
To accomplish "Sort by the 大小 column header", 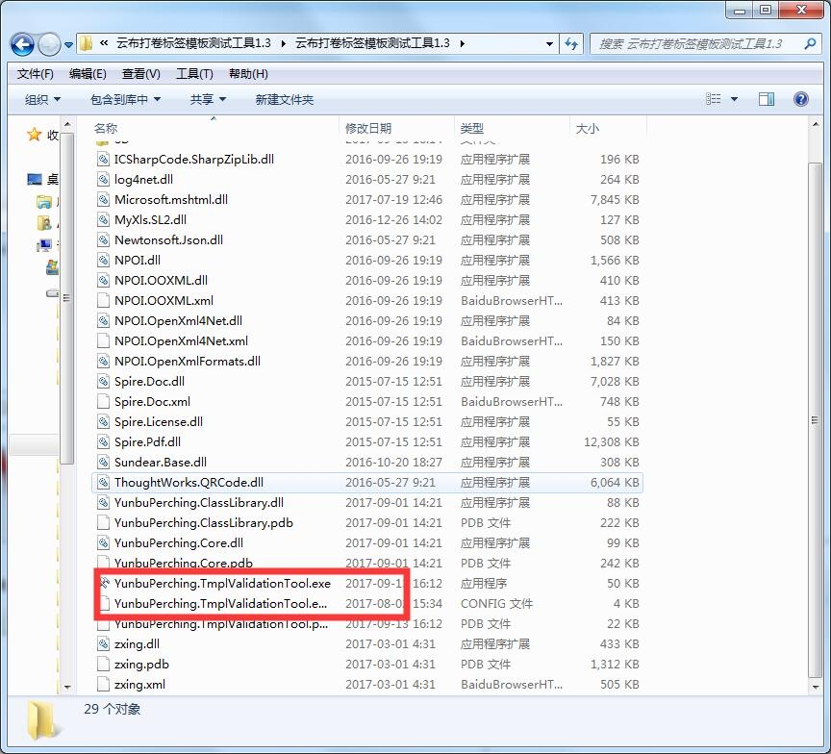I will (x=588, y=128).
